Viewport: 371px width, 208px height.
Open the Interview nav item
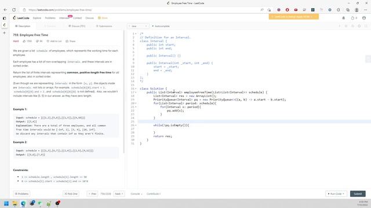64,18
